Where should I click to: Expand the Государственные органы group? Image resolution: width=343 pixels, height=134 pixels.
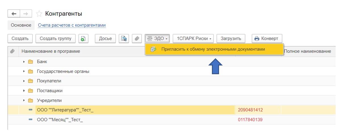pos(24,71)
